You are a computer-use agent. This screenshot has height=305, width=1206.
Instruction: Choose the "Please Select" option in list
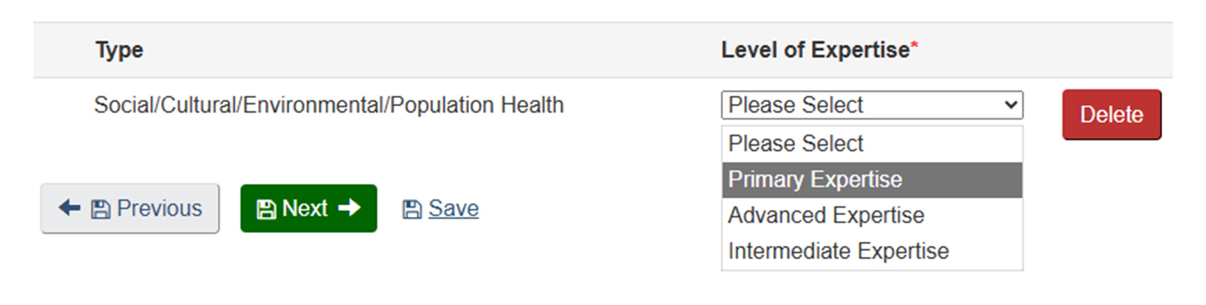coord(872,143)
